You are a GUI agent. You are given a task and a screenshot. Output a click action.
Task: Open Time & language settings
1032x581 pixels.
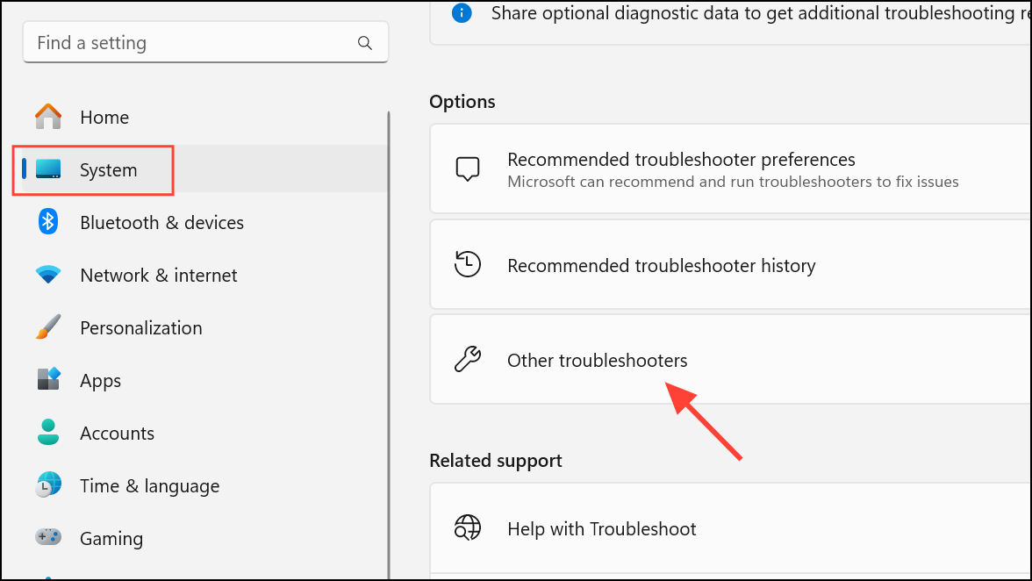click(x=149, y=485)
